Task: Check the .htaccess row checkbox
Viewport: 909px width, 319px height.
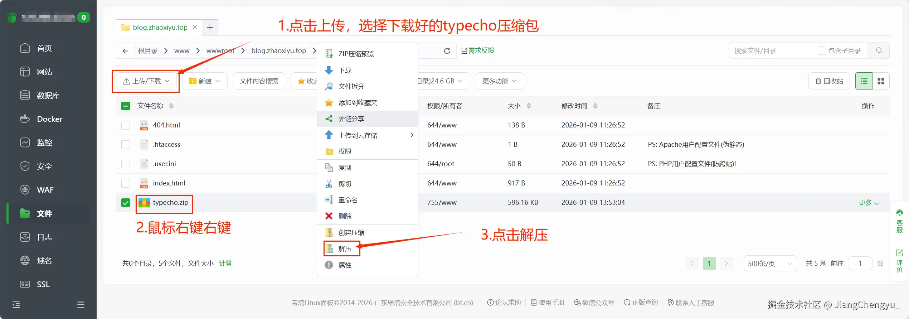Action: [x=126, y=145]
